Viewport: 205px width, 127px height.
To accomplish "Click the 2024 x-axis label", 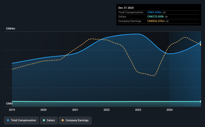I will click(170, 110).
